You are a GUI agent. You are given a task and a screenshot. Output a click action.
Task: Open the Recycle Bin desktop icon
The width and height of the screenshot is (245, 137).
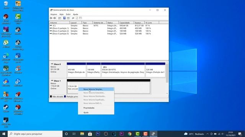pos(6,5)
